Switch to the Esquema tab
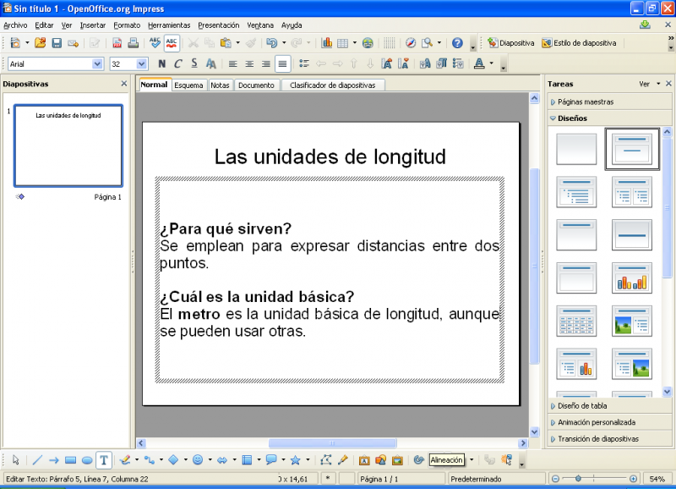The width and height of the screenshot is (676, 489). click(188, 85)
